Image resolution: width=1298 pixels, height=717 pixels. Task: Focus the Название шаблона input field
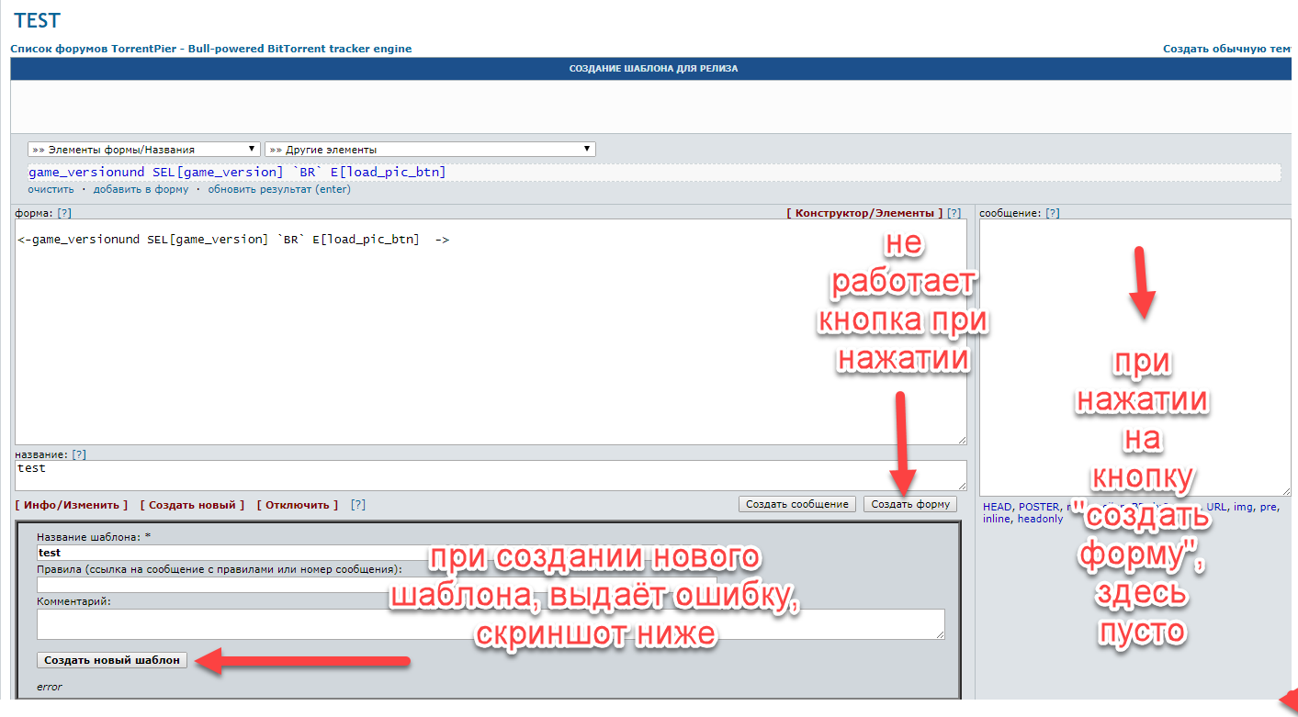tap(230, 553)
